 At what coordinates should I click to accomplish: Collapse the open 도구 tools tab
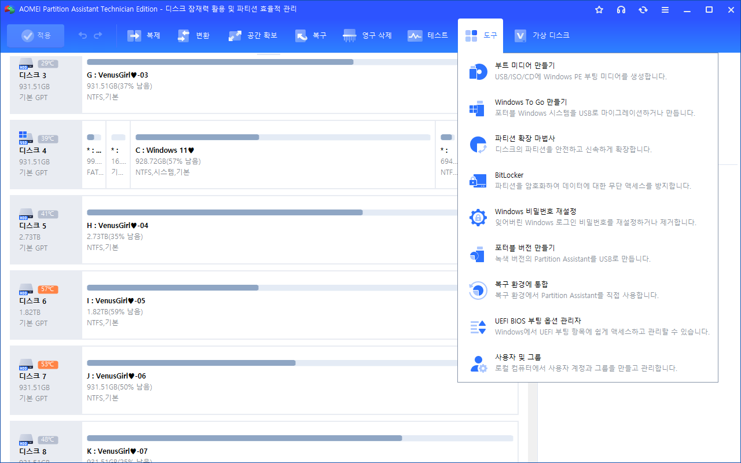(x=480, y=36)
